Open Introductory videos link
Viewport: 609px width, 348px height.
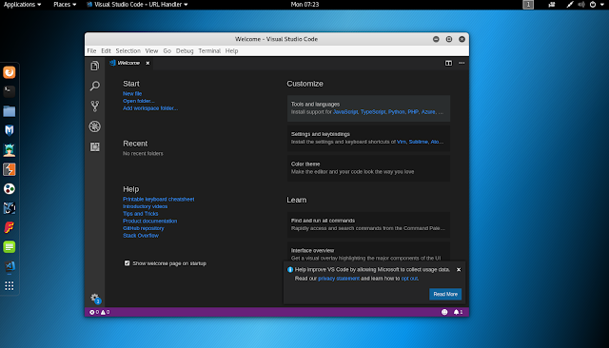point(146,206)
